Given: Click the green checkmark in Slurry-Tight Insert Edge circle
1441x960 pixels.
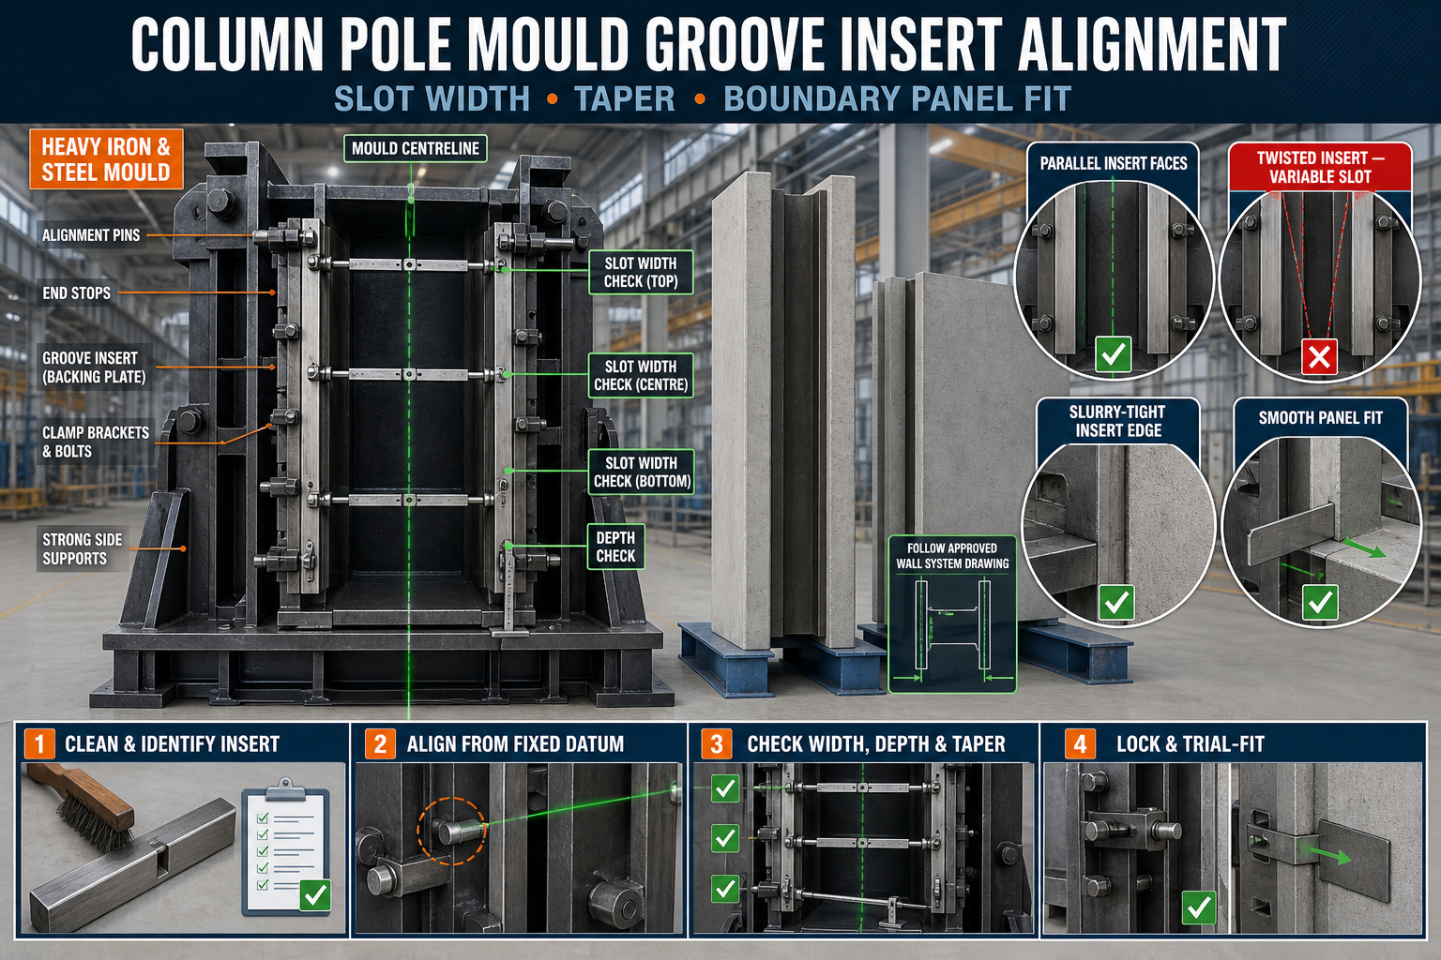Looking at the screenshot, I should pos(1116,602).
